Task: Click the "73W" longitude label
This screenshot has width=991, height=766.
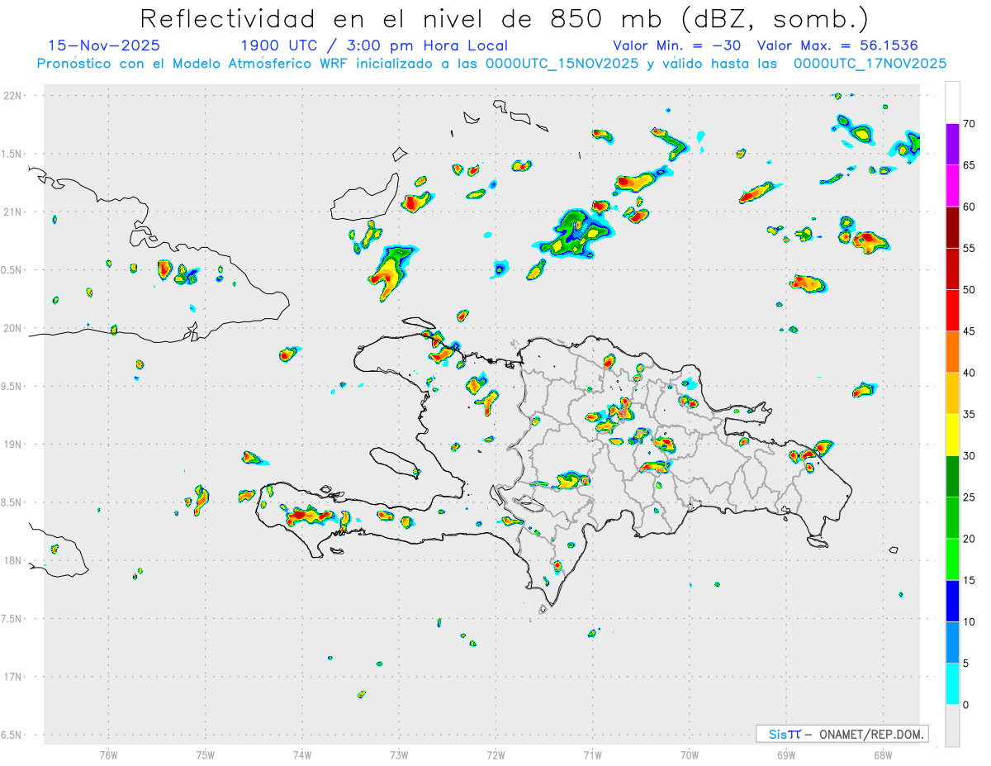Action: (399, 755)
